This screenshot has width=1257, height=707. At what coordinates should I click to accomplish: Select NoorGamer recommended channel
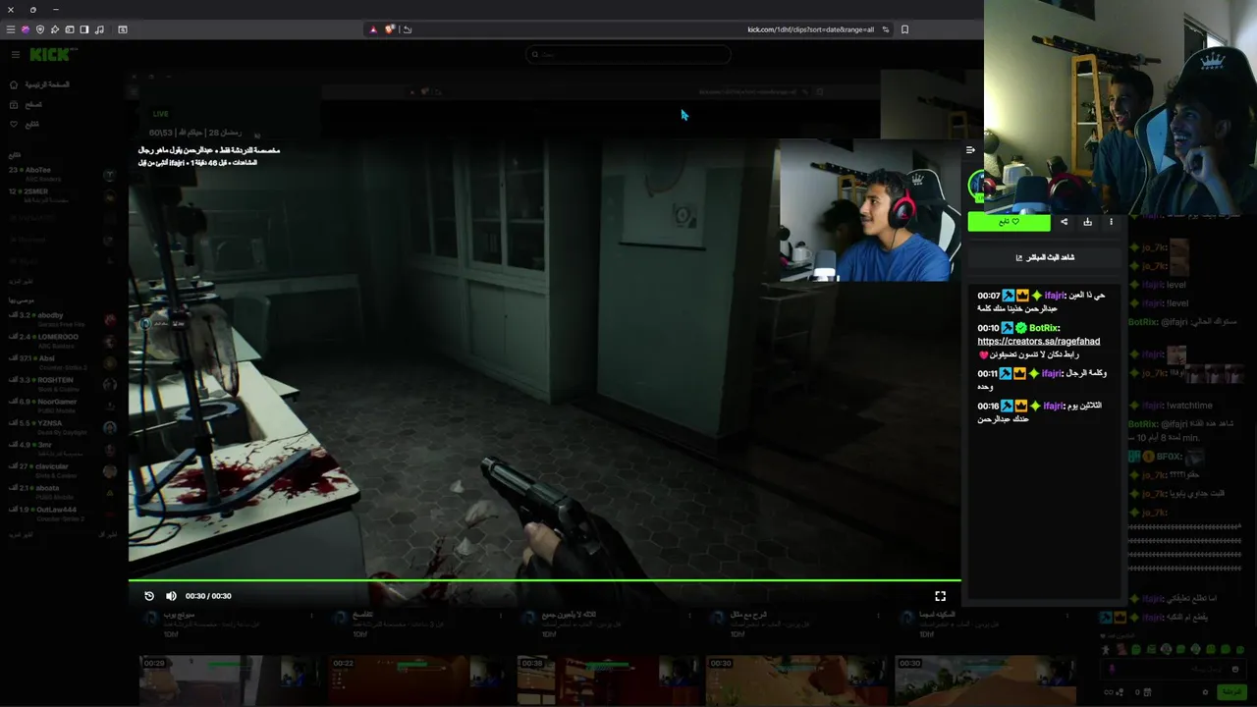point(61,406)
